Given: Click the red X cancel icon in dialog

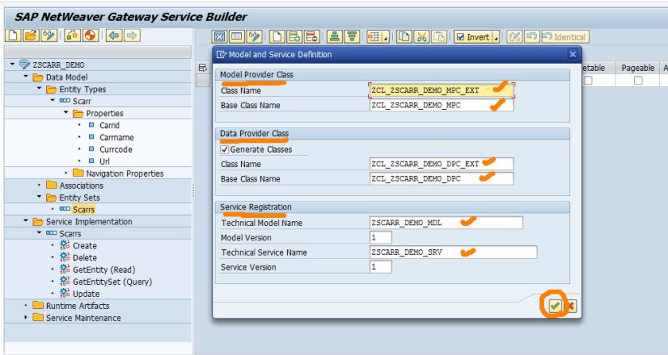Looking at the screenshot, I should [x=571, y=306].
